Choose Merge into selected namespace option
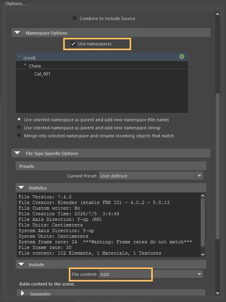The height and width of the screenshot is (302, 226). click(19, 135)
